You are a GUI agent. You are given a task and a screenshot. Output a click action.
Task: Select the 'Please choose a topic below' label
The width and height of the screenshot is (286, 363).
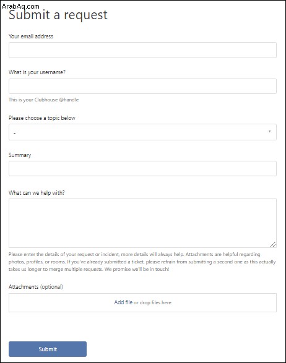(x=42, y=118)
